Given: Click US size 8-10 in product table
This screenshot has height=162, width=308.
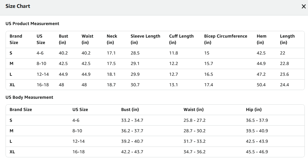Looking at the screenshot, I should pyautogui.click(x=41, y=64).
